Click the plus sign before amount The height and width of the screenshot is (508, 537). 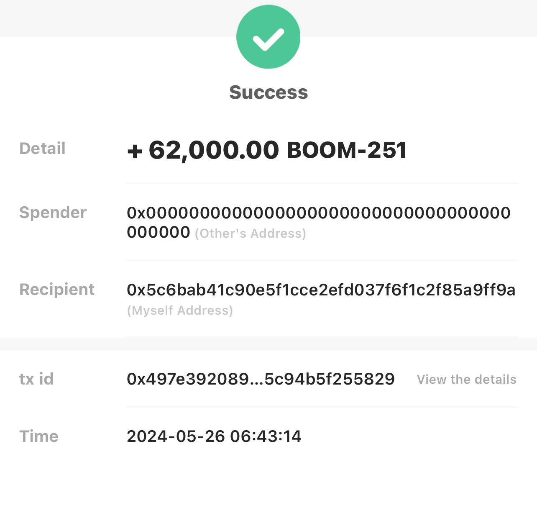point(135,151)
